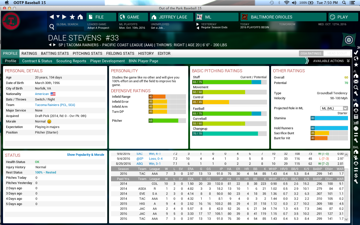Open the Loss, 0-4 game result link
This screenshot has width=360, height=225.
point(156,159)
